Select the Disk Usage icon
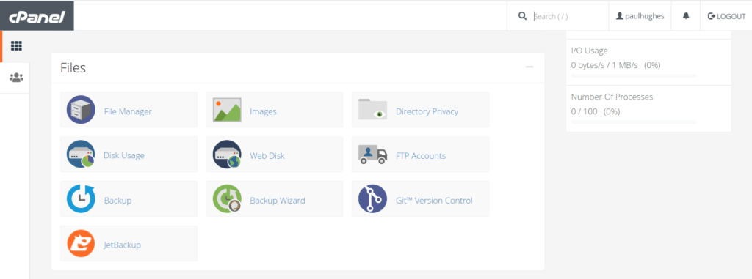The image size is (752, 279). click(81, 154)
